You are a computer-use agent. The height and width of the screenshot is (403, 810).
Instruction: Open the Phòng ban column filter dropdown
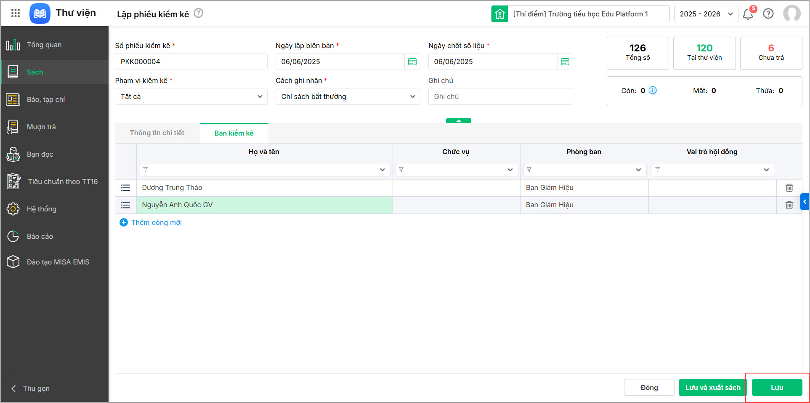click(x=638, y=170)
